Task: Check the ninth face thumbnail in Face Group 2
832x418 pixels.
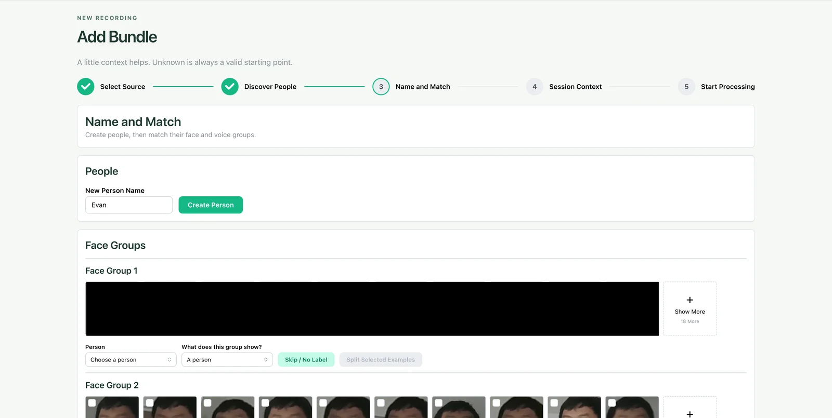Action: coord(554,402)
